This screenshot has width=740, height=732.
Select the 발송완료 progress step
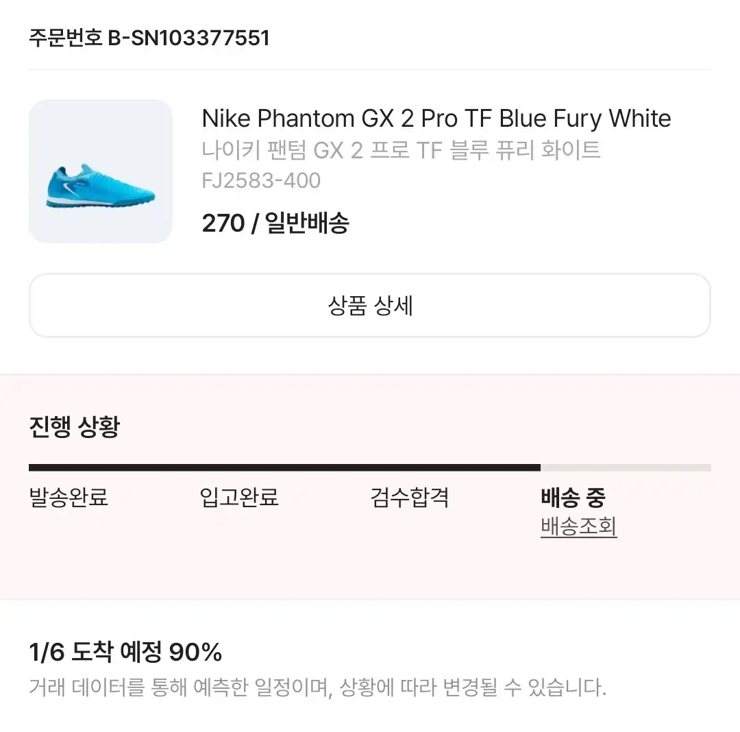69,497
